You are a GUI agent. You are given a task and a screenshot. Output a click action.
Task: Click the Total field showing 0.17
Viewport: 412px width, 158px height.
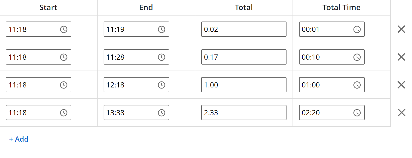coord(244,57)
